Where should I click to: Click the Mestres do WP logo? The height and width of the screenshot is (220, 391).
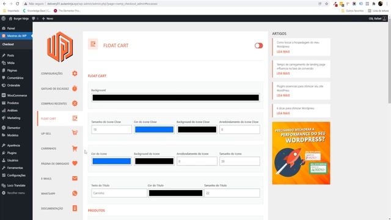tap(60, 47)
